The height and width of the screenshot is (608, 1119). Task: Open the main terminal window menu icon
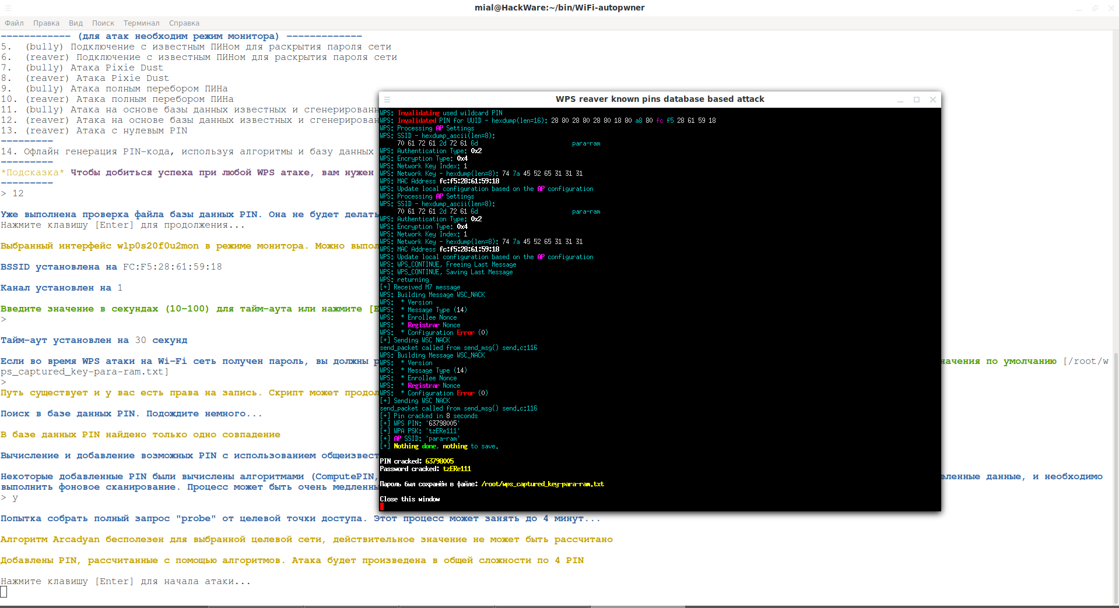coord(8,8)
